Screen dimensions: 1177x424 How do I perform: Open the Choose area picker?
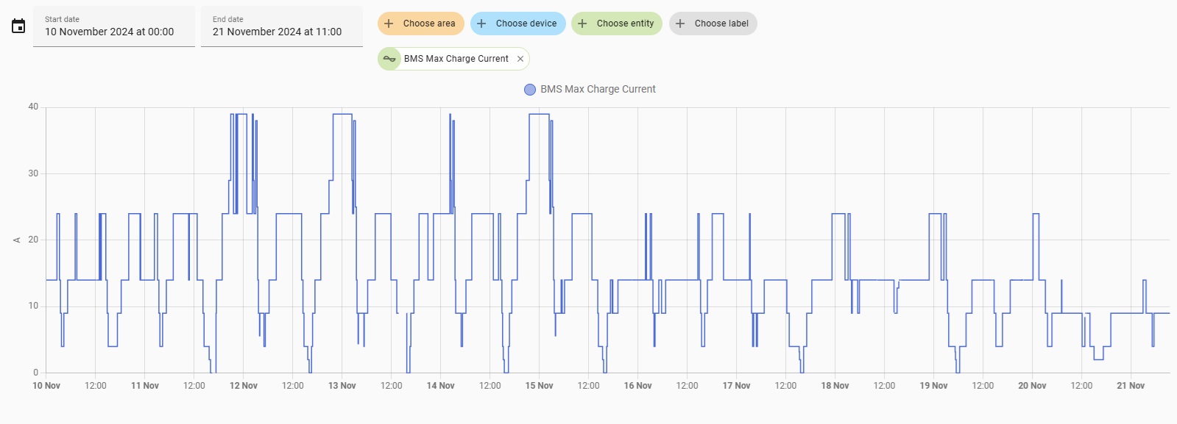pyautogui.click(x=428, y=24)
